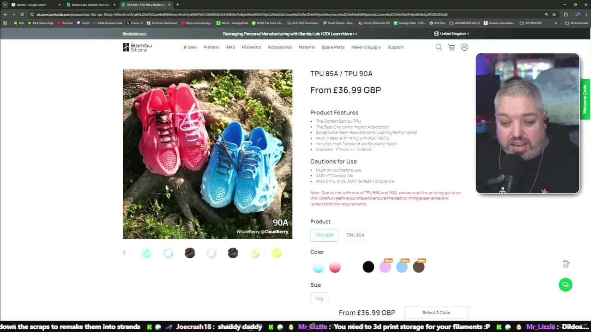This screenshot has width=591, height=332.
Task: Choose the black color swatch
Action: point(368,267)
